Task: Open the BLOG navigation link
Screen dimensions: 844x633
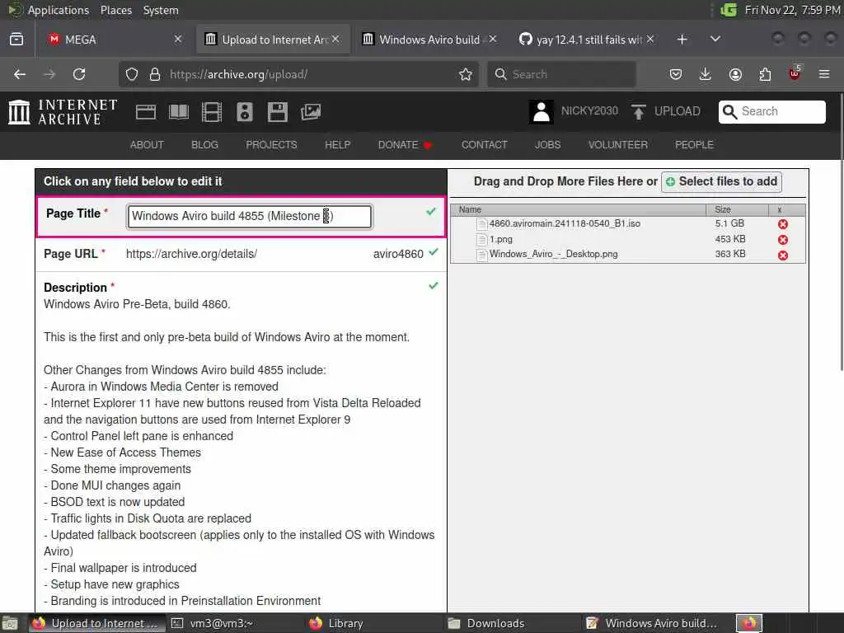Action: [204, 145]
